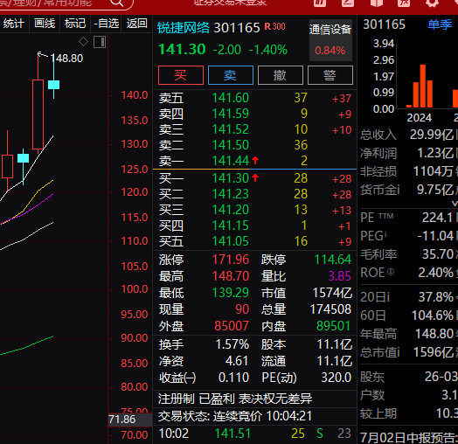Open settings via the gear icon
Image resolution: width=458 pixels, height=444 pixels.
tap(432, 3)
